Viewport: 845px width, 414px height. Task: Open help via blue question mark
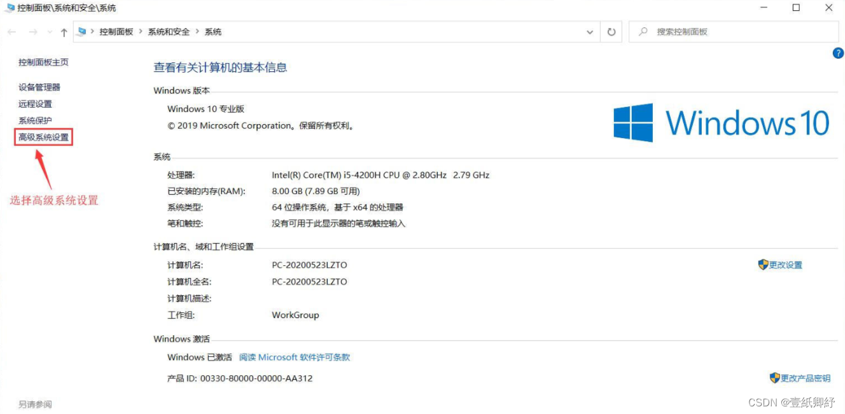pyautogui.click(x=838, y=53)
